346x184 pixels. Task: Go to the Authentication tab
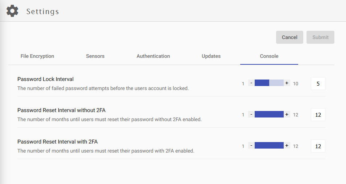(x=153, y=56)
